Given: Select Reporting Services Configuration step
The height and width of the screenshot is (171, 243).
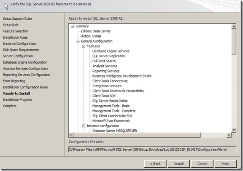Looking at the screenshot, I should coord(26,75).
